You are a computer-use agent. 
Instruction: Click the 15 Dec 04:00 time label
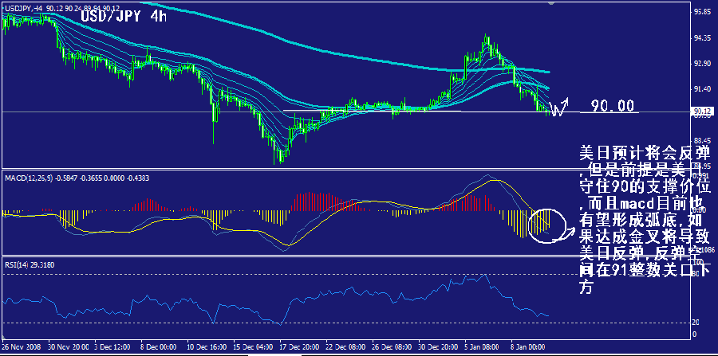click(x=252, y=347)
